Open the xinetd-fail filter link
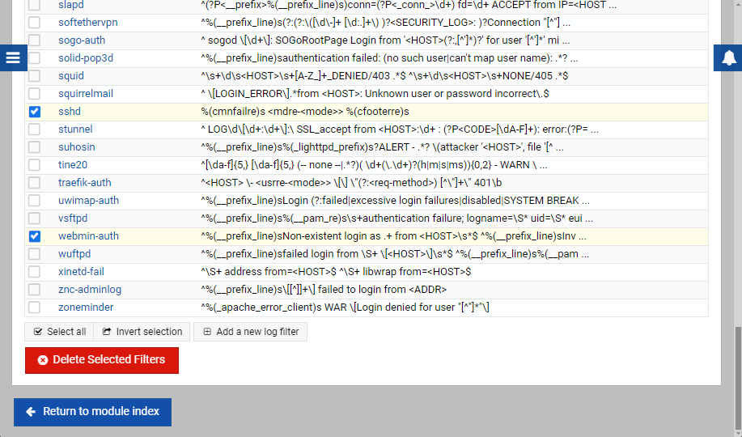 (81, 272)
